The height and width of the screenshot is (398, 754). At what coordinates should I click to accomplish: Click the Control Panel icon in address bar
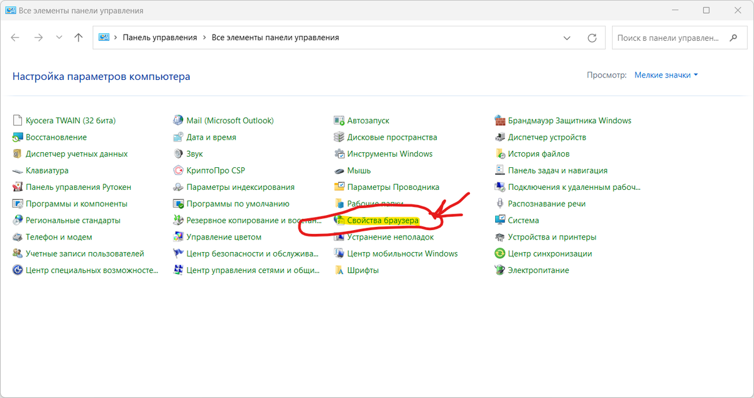104,38
